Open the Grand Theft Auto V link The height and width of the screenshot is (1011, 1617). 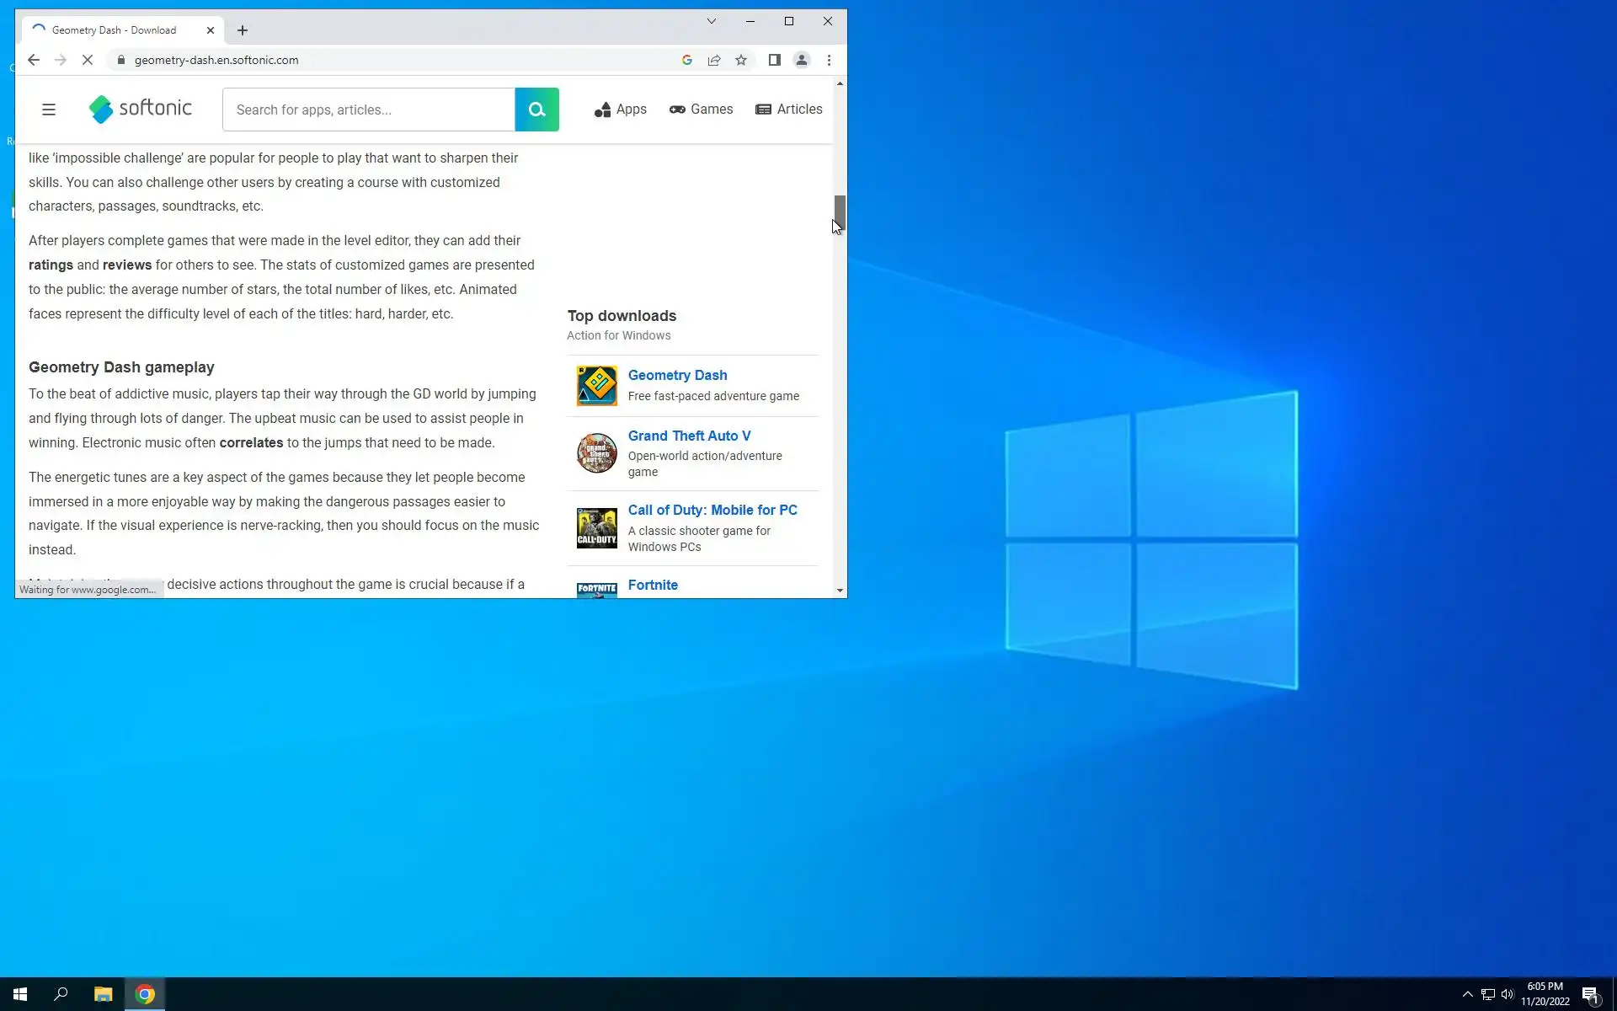[x=689, y=436]
